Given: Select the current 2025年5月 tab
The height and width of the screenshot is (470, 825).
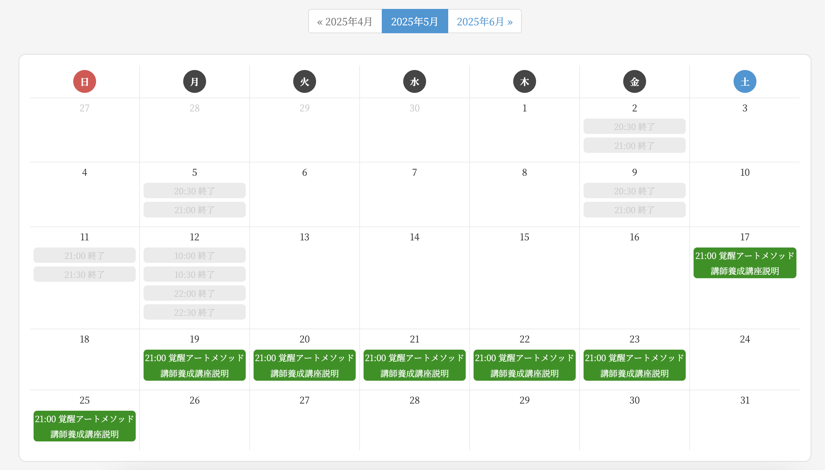Looking at the screenshot, I should click(x=415, y=21).
